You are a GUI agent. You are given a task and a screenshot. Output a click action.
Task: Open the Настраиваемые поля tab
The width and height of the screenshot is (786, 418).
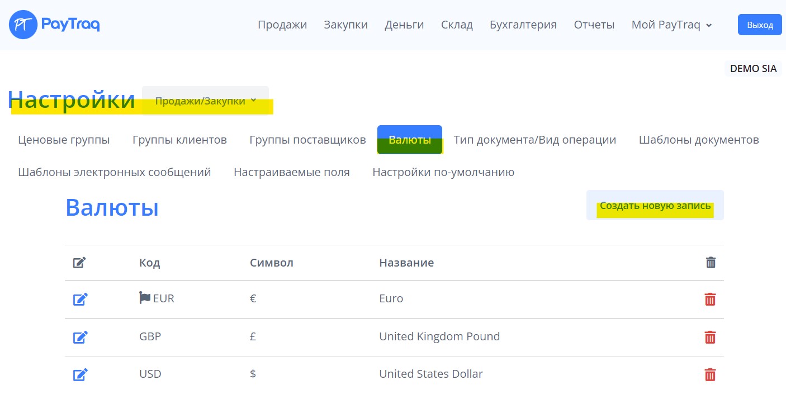pyautogui.click(x=292, y=172)
